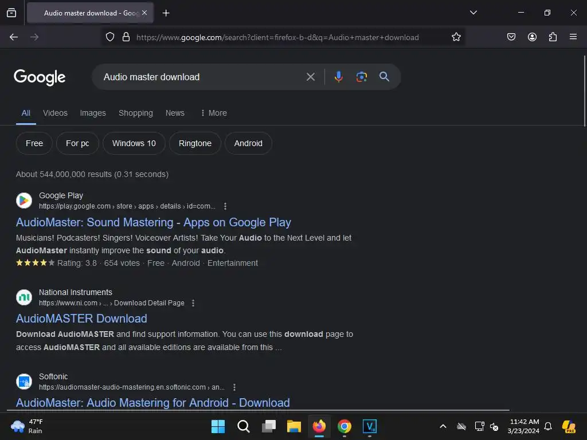587x440 pixels.
Task: Switch to the Videos tab
Action: (55, 113)
